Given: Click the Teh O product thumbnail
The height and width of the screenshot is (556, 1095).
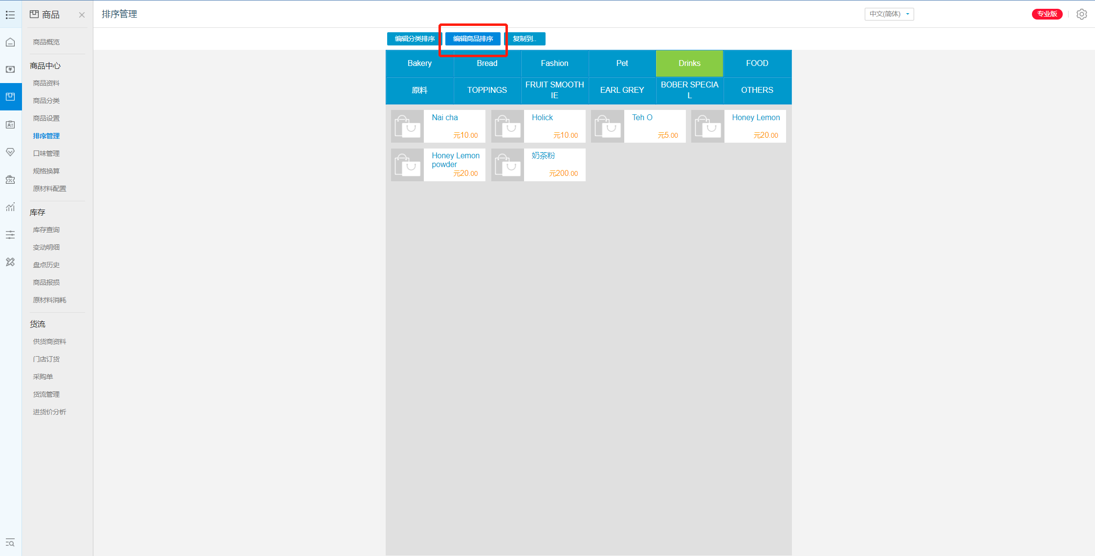Looking at the screenshot, I should (607, 126).
